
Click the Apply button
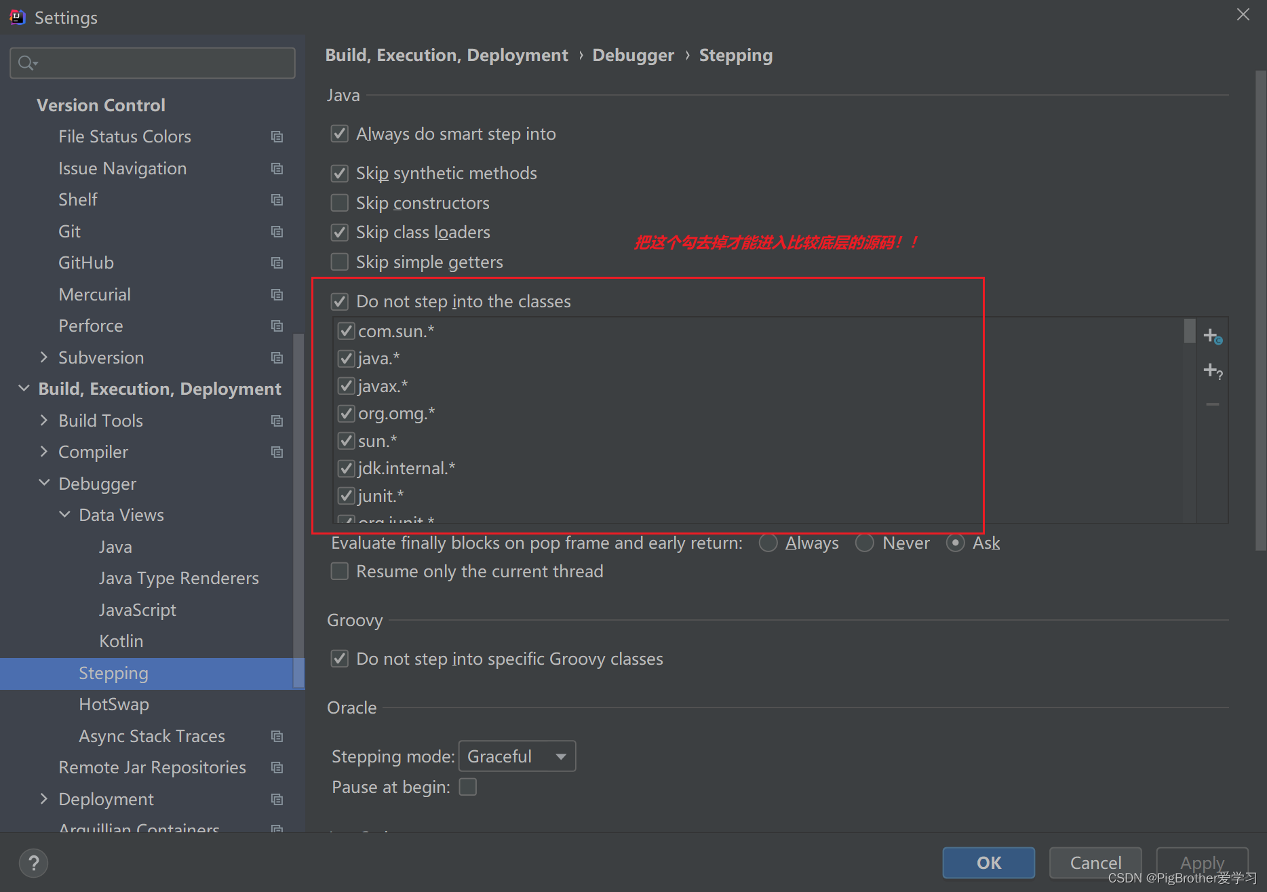[x=1202, y=862]
